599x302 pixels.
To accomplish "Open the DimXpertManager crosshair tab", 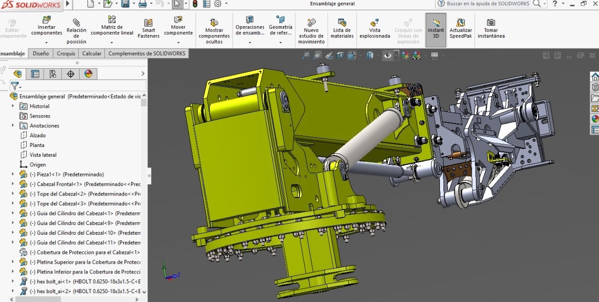I will click(x=71, y=74).
